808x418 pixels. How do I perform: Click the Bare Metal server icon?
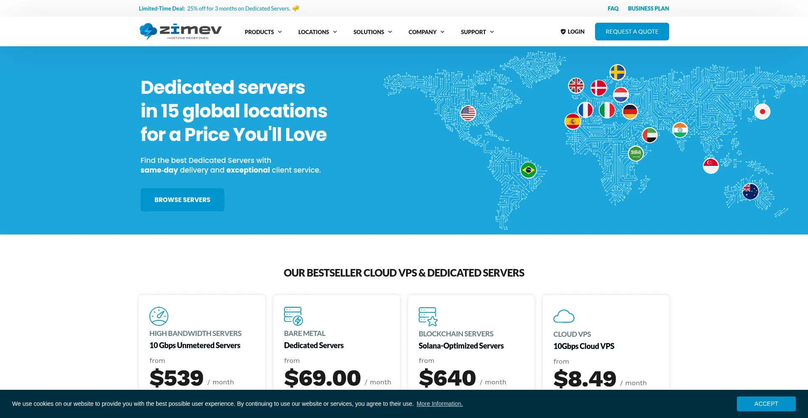pyautogui.click(x=293, y=316)
